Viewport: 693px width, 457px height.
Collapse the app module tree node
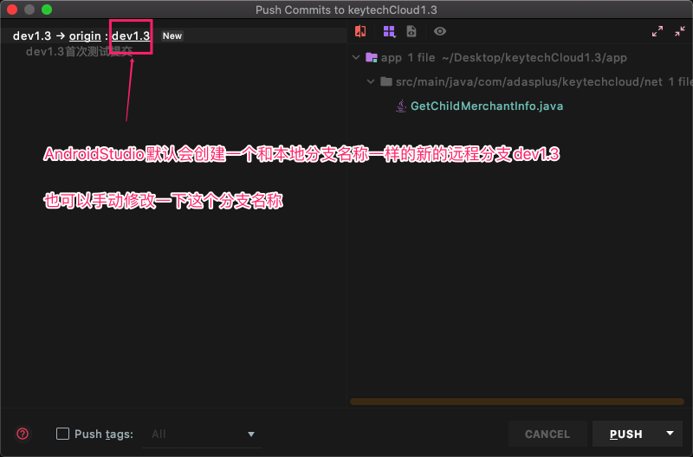[x=356, y=57]
